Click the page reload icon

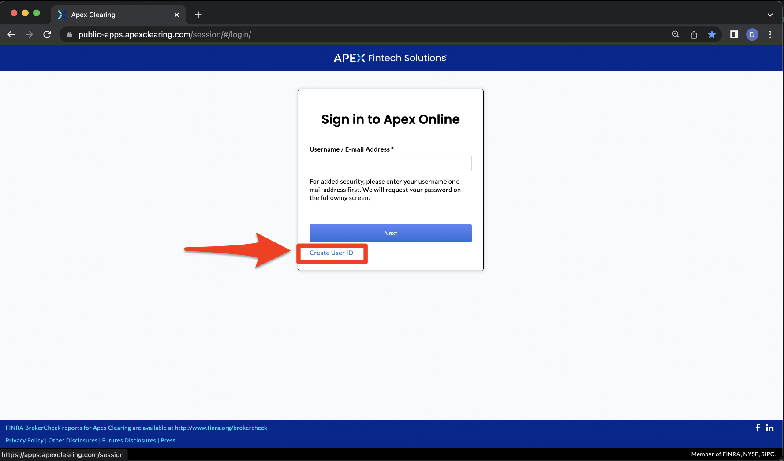[47, 34]
